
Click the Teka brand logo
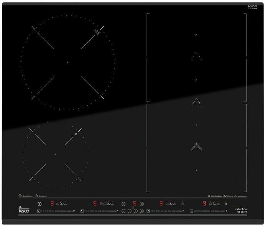click(x=24, y=209)
